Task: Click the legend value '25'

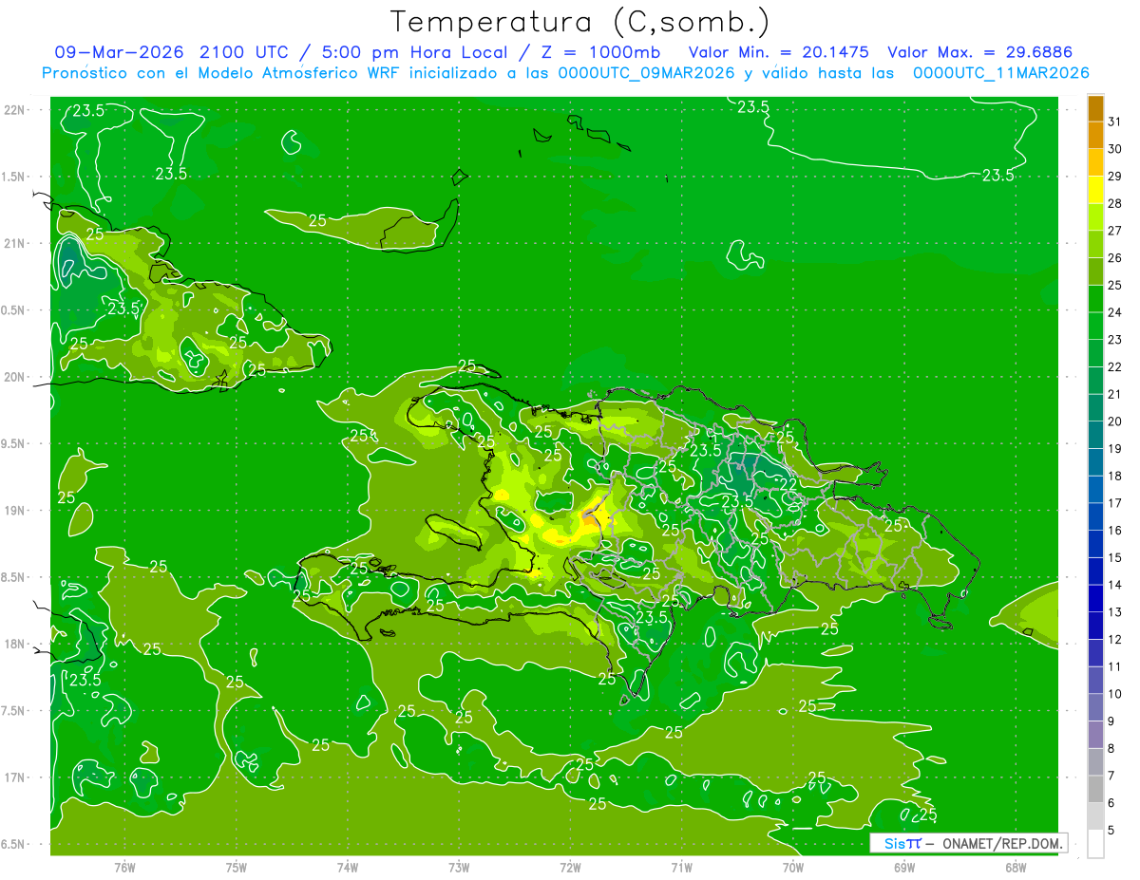Action: (1114, 285)
